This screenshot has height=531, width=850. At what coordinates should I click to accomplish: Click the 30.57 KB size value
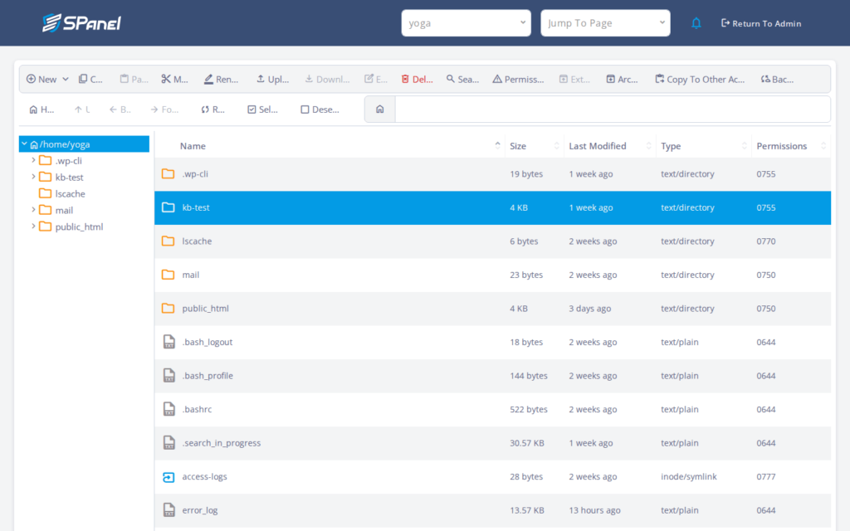tap(527, 443)
